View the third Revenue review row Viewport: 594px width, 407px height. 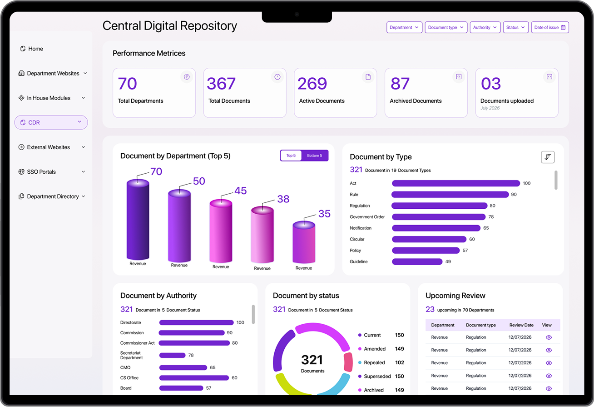click(x=549, y=363)
